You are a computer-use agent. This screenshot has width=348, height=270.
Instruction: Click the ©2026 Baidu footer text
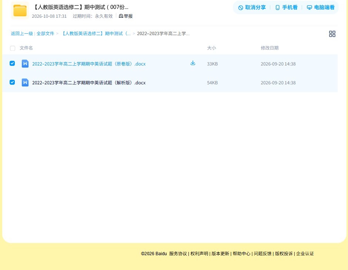point(154,254)
